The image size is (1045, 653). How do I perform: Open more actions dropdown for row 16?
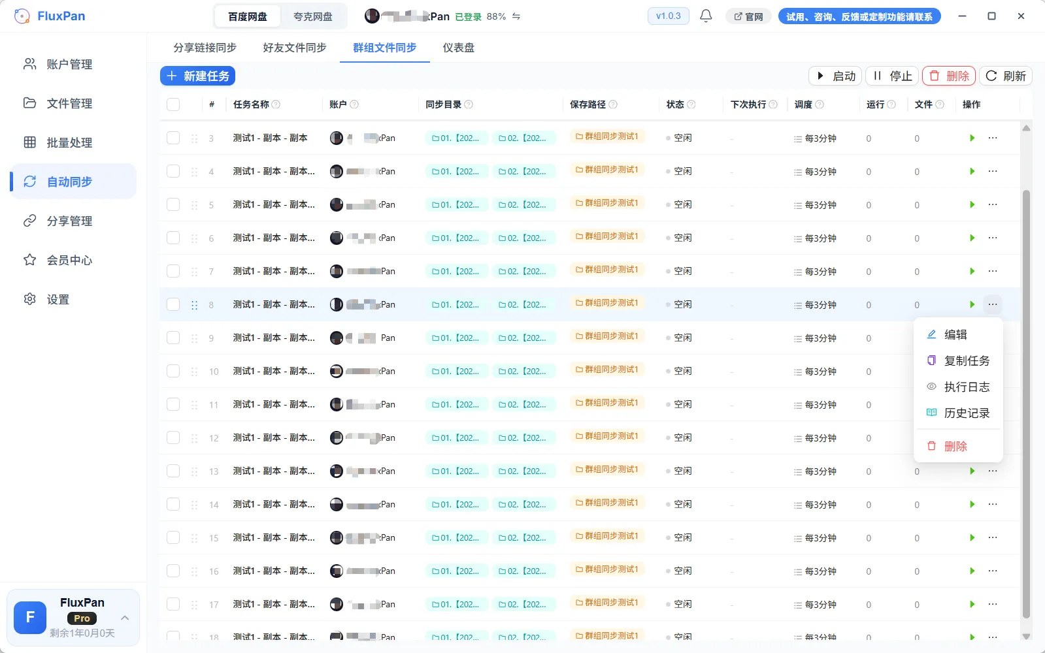(993, 571)
